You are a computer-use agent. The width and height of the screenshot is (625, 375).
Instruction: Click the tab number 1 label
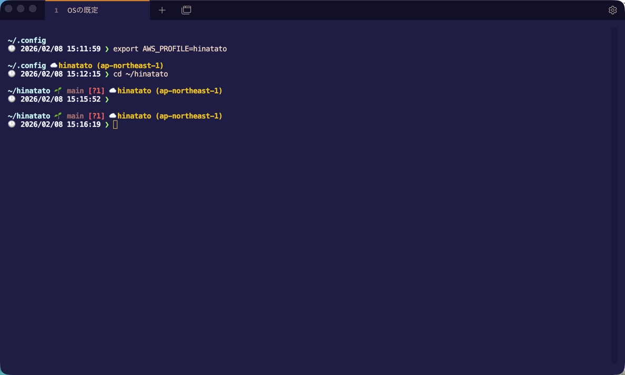click(56, 11)
